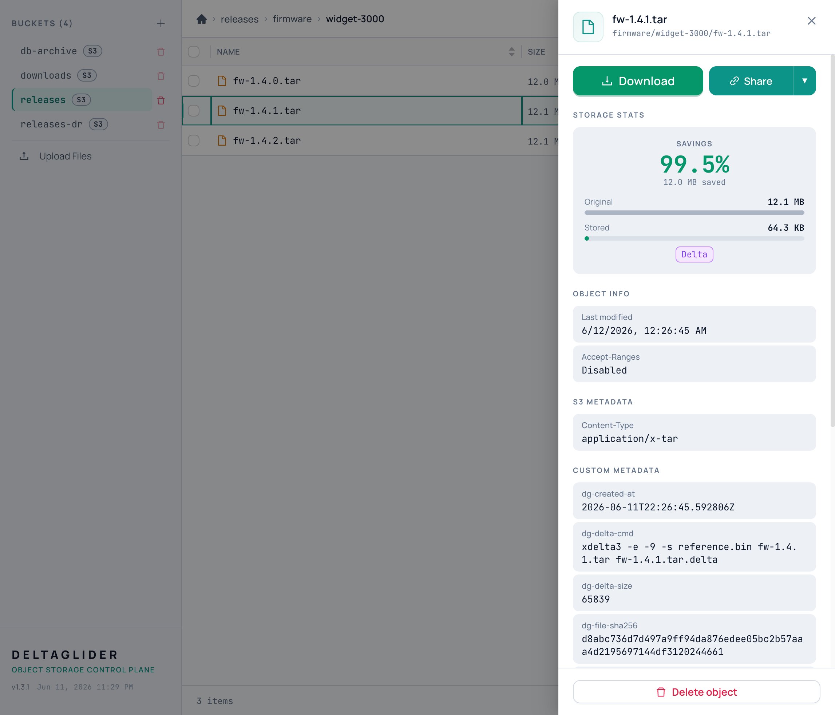This screenshot has width=835, height=715.
Task: Select fw-1.4.1.tar name in file list
Action: [267, 111]
